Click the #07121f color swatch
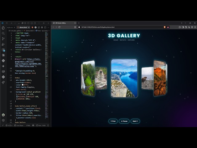 point(27,97)
